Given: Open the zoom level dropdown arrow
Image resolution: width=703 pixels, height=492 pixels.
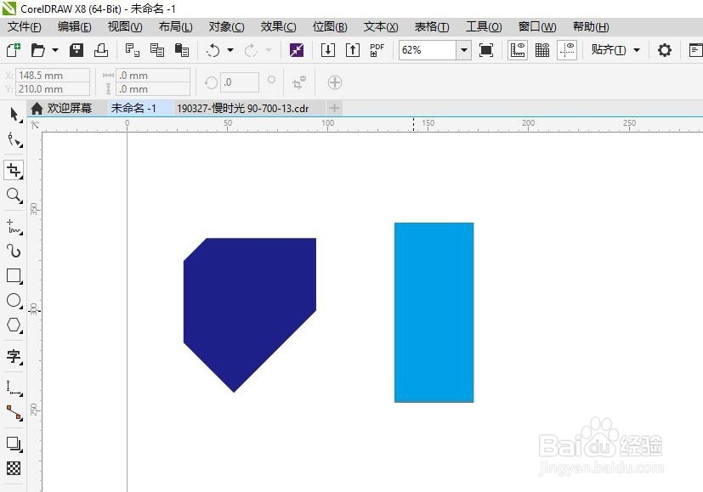Looking at the screenshot, I should coord(464,50).
